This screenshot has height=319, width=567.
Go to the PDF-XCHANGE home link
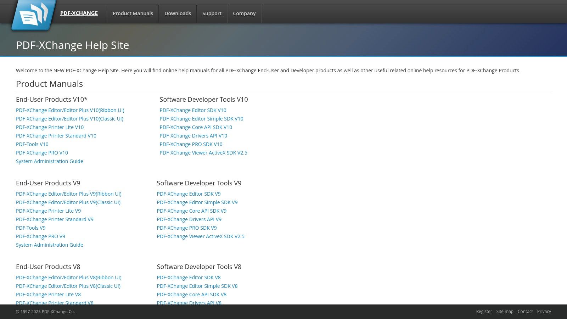[x=79, y=13]
